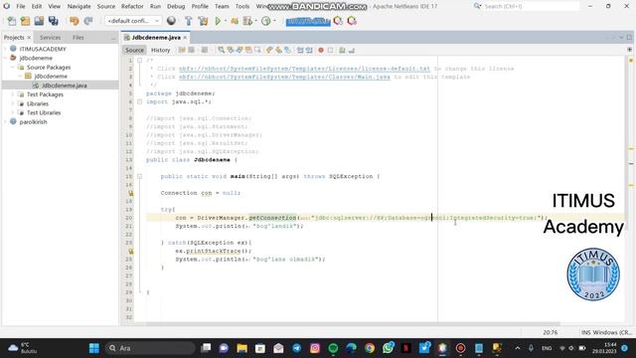Click the memory usage bar
This screenshot has width=636, height=358.
click(308, 21)
